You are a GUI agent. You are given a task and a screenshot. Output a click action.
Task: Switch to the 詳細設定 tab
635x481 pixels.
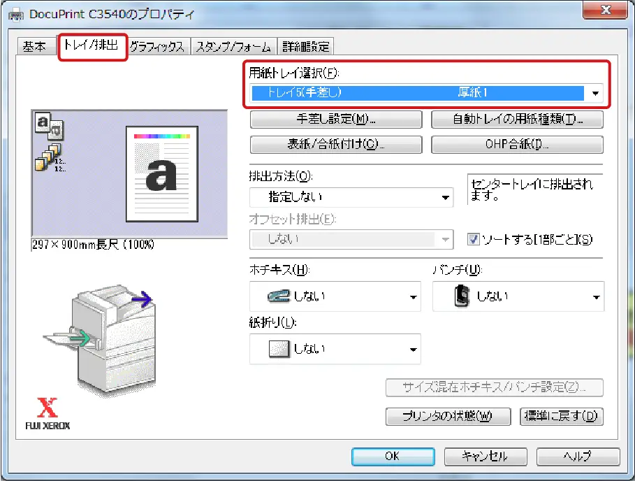(305, 47)
